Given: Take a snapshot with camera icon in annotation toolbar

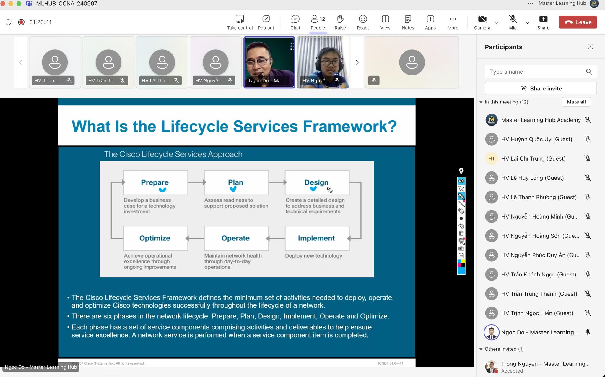Looking at the screenshot, I should (461, 248).
